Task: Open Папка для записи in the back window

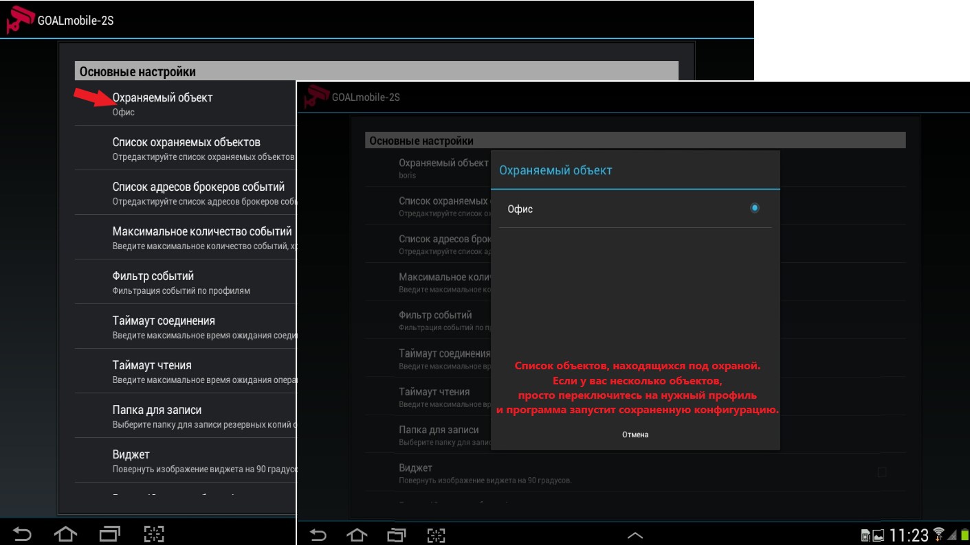Action: tap(186, 416)
